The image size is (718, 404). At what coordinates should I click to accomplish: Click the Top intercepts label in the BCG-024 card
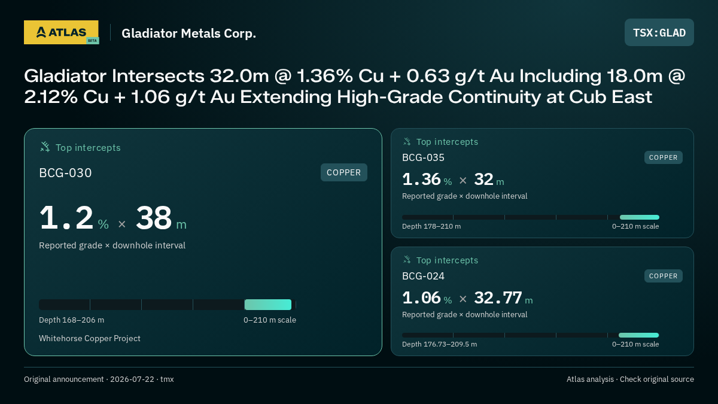447,260
